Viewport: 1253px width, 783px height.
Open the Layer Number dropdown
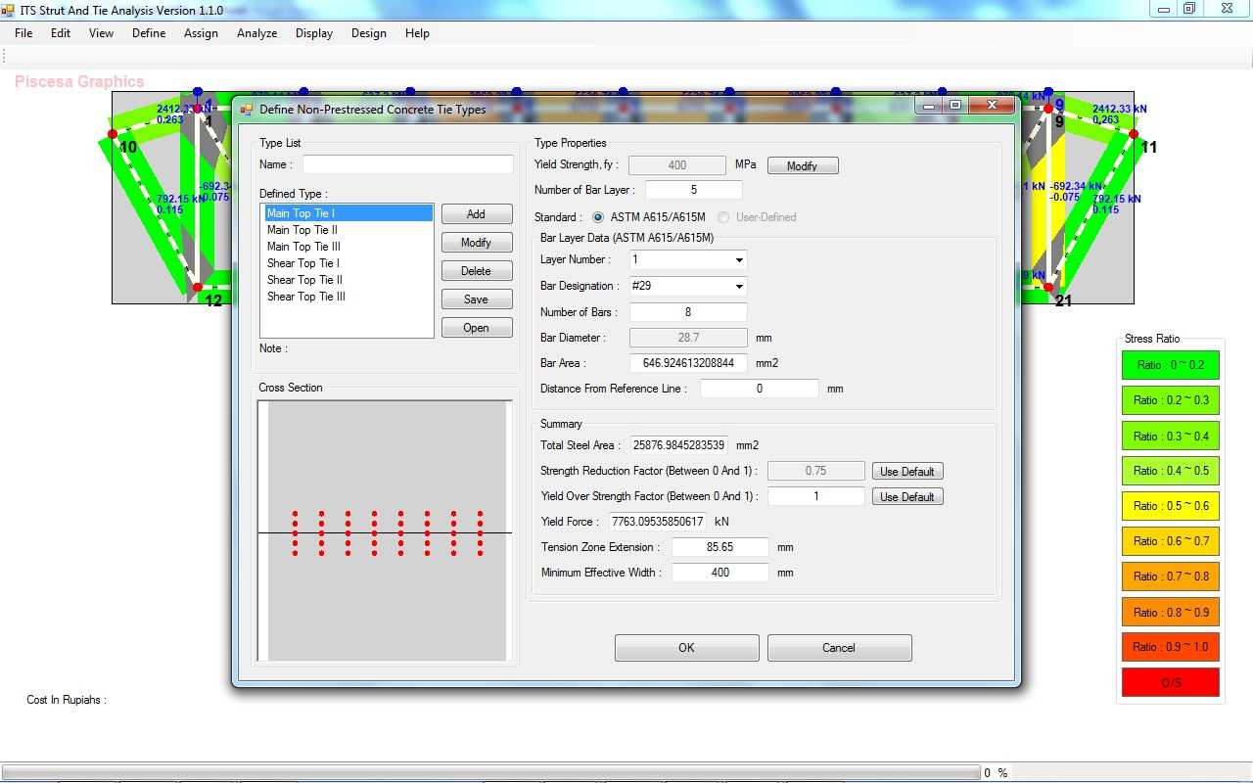click(x=738, y=260)
